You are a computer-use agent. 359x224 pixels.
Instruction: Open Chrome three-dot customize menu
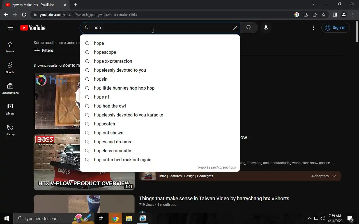point(353,15)
